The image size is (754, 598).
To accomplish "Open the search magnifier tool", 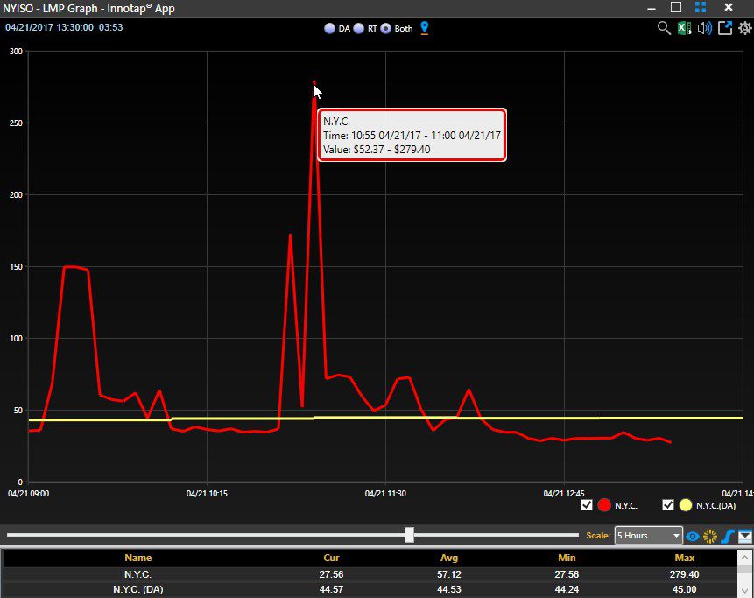I will (x=664, y=28).
